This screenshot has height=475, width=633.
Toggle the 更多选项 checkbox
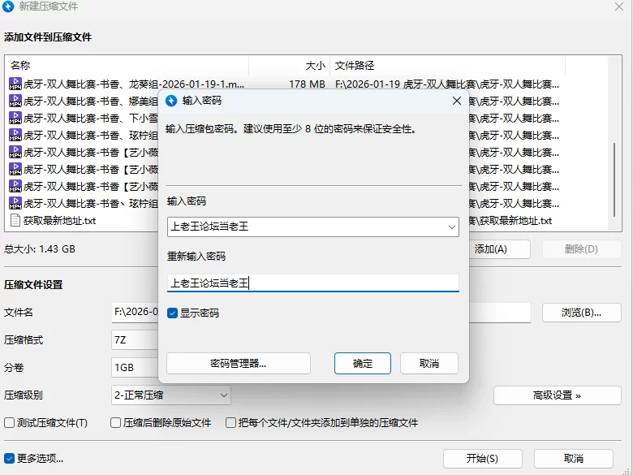point(10,458)
